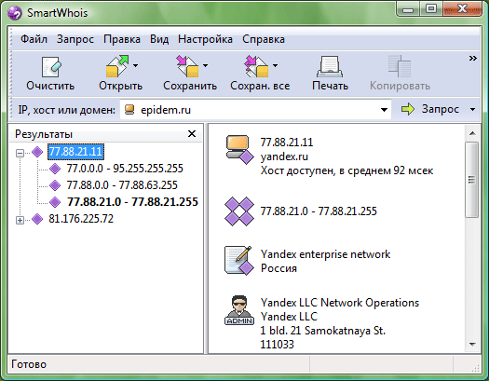489x381 pixels.
Task: Select 77.88.0.0 - 77.88.63.255 range
Action: click(x=122, y=185)
